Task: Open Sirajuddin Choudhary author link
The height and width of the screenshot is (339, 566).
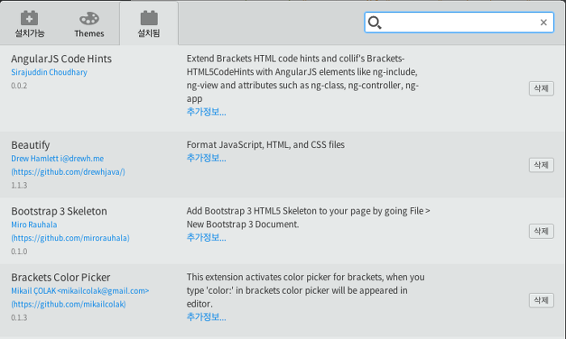Action: [x=49, y=72]
